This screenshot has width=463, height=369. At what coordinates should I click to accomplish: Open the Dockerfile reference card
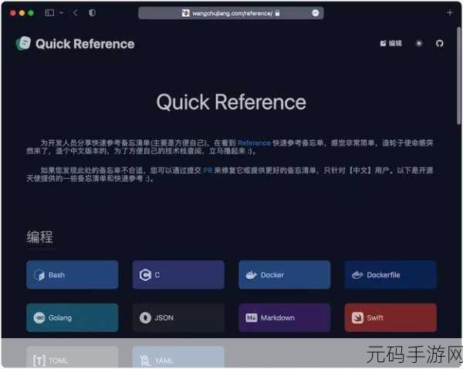coord(390,275)
